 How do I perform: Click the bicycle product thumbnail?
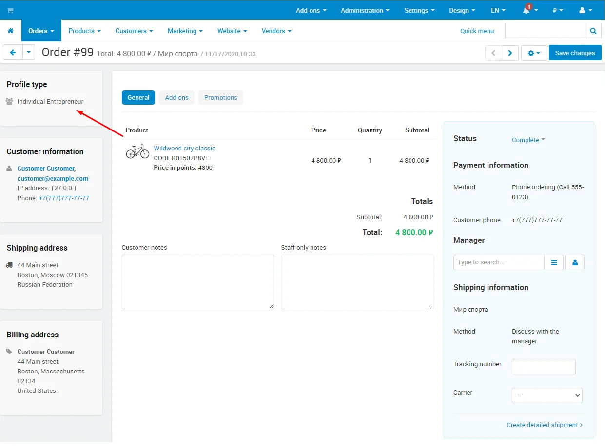point(137,151)
